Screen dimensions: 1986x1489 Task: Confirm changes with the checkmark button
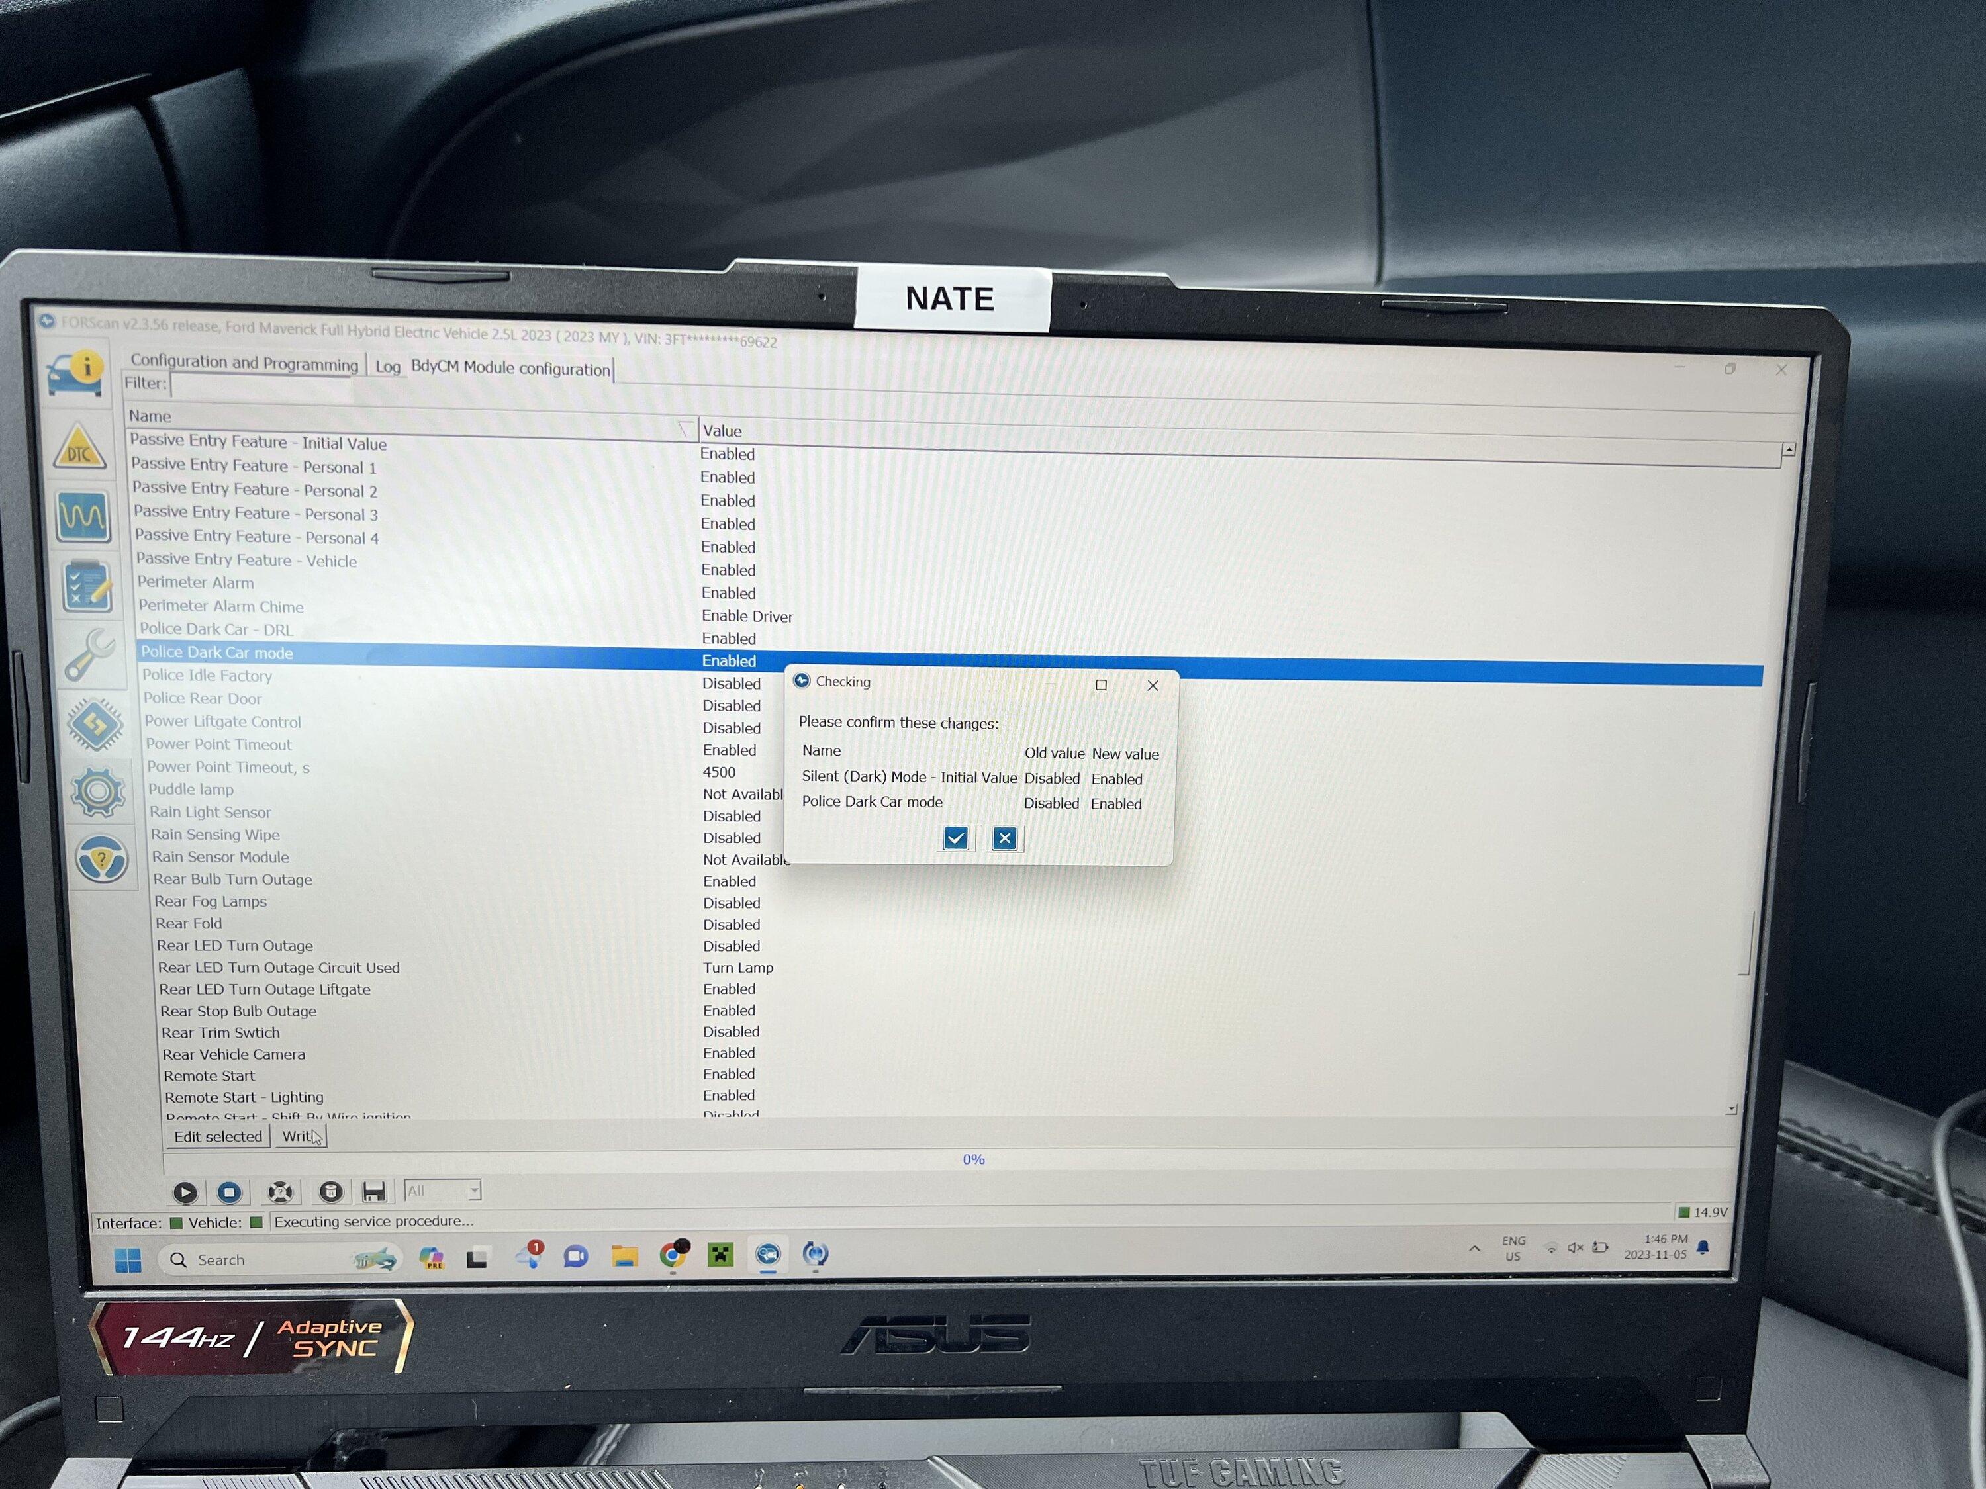tap(956, 838)
